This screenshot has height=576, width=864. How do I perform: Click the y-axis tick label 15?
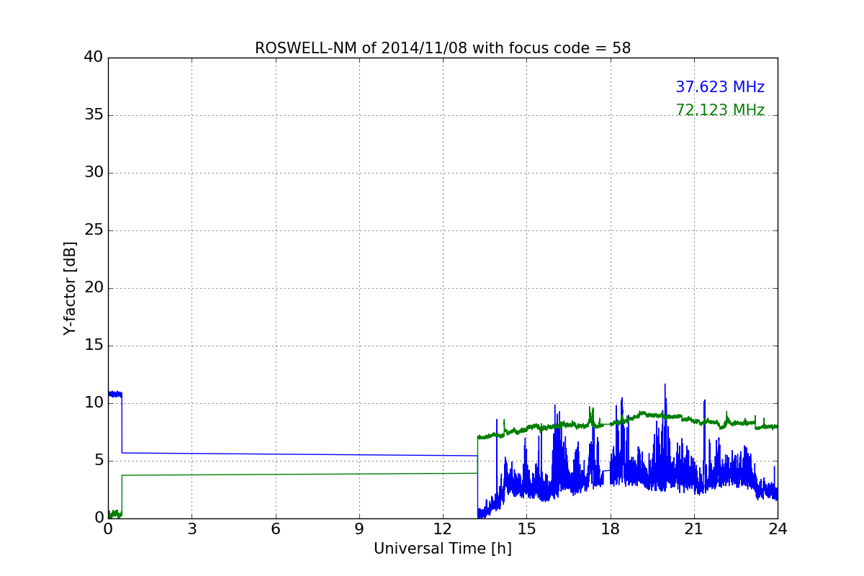(94, 346)
